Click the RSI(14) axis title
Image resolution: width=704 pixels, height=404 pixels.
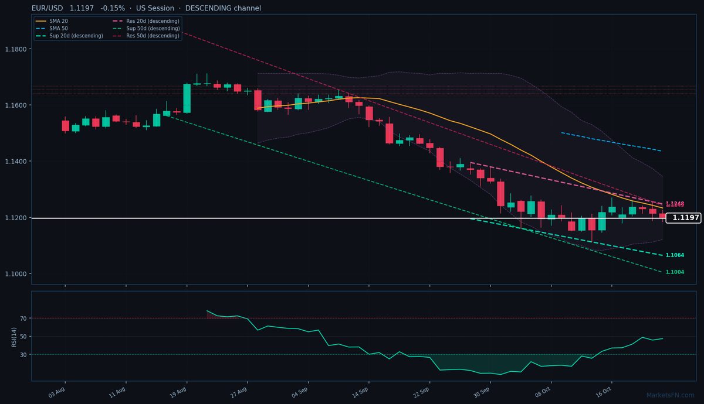(x=14, y=336)
